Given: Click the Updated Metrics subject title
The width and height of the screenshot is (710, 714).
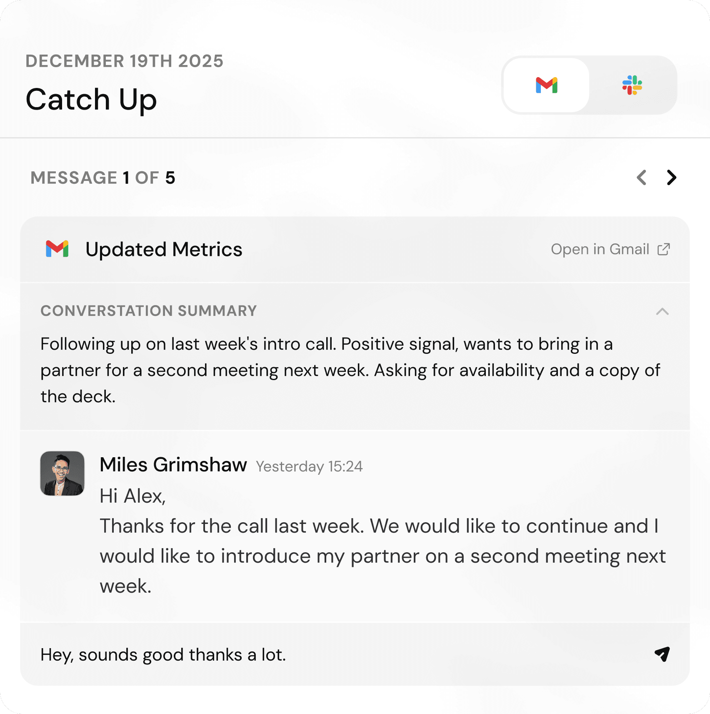Looking at the screenshot, I should [x=164, y=250].
